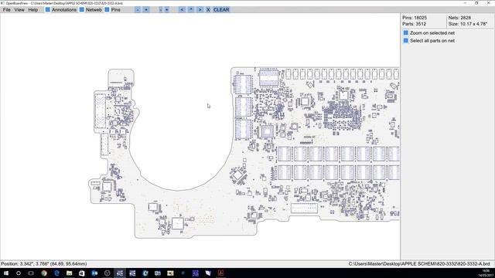Click the board Size info text
This screenshot has height=278, width=495.
tap(468, 24)
